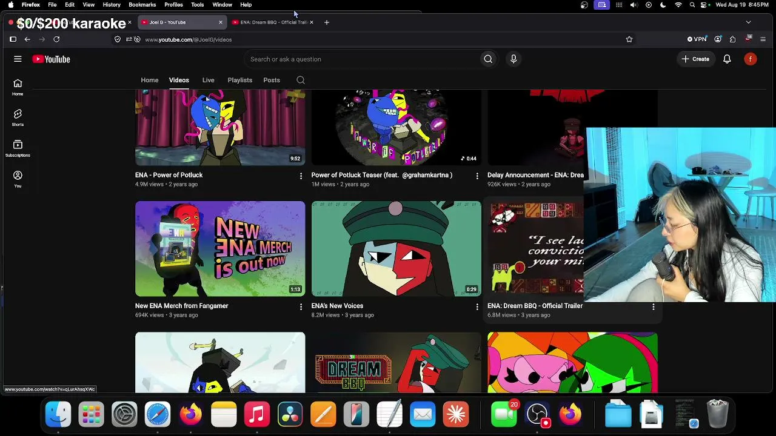Go to YouTube home via the logo
776x436 pixels.
(51, 59)
